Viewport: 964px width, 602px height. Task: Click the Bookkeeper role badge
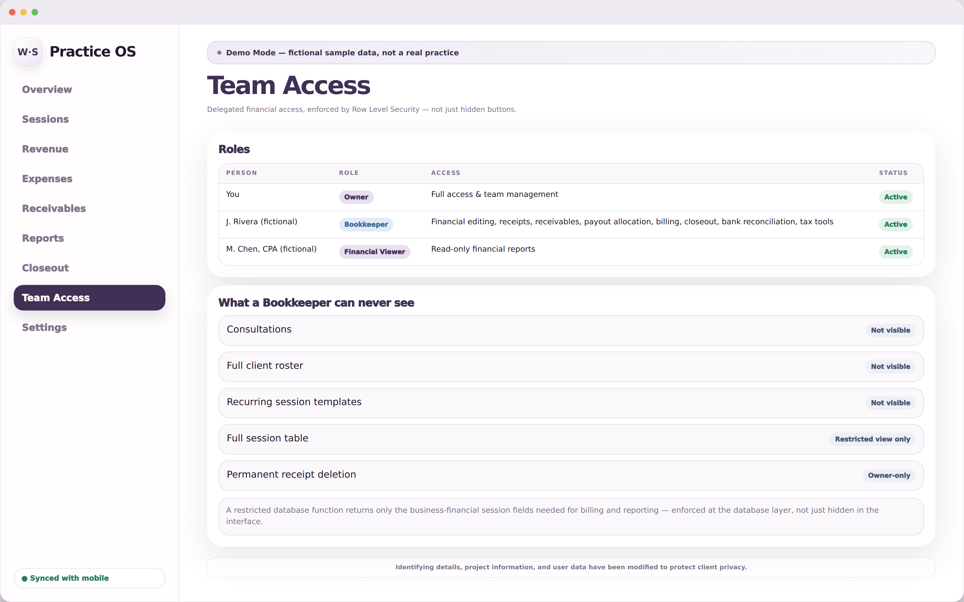click(x=366, y=224)
